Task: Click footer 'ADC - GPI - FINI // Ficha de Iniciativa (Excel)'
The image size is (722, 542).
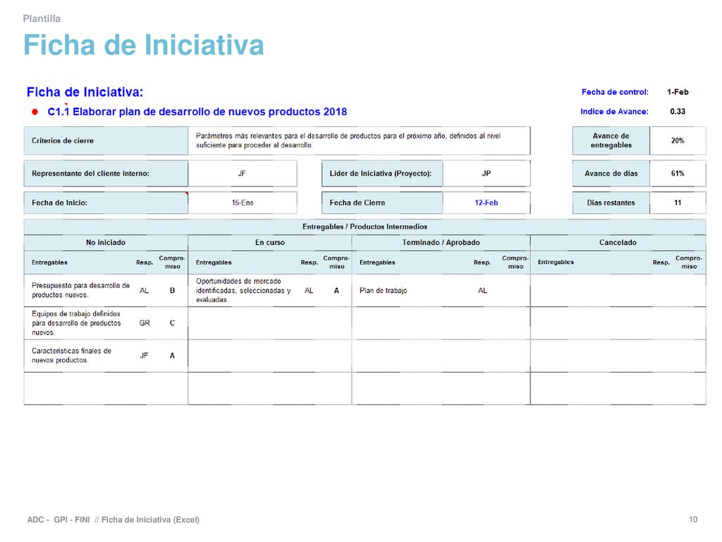Action: (x=114, y=520)
